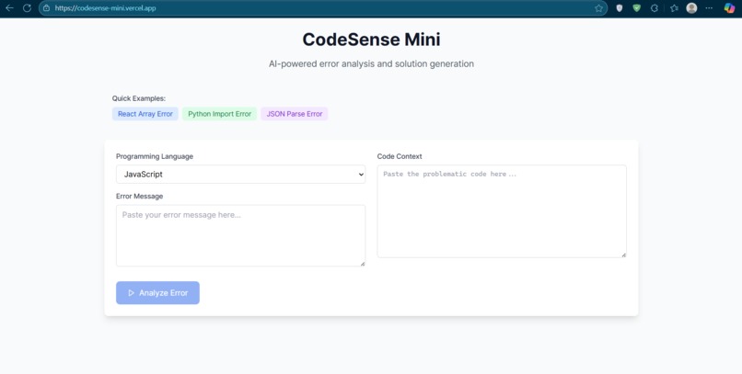Click the Programming Language label

tap(155, 156)
